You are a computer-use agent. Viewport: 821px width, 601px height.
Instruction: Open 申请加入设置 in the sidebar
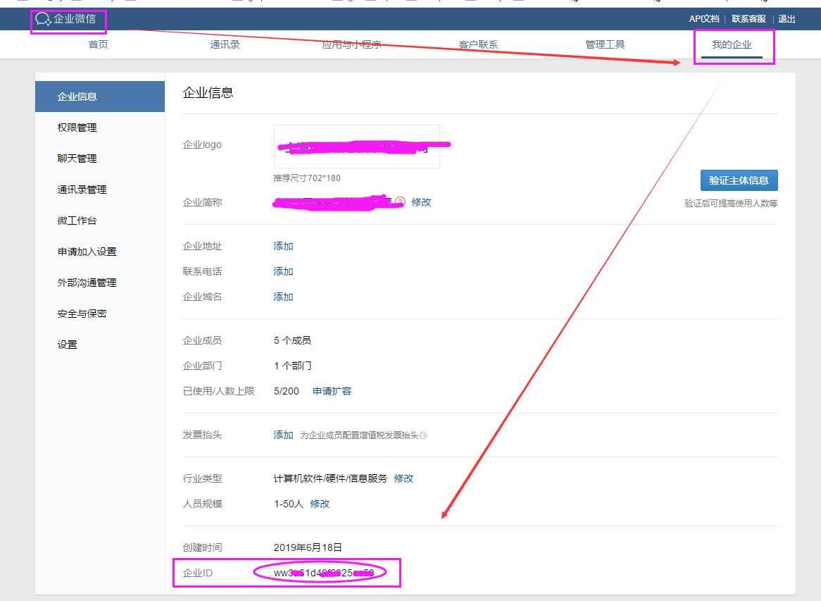(x=87, y=252)
